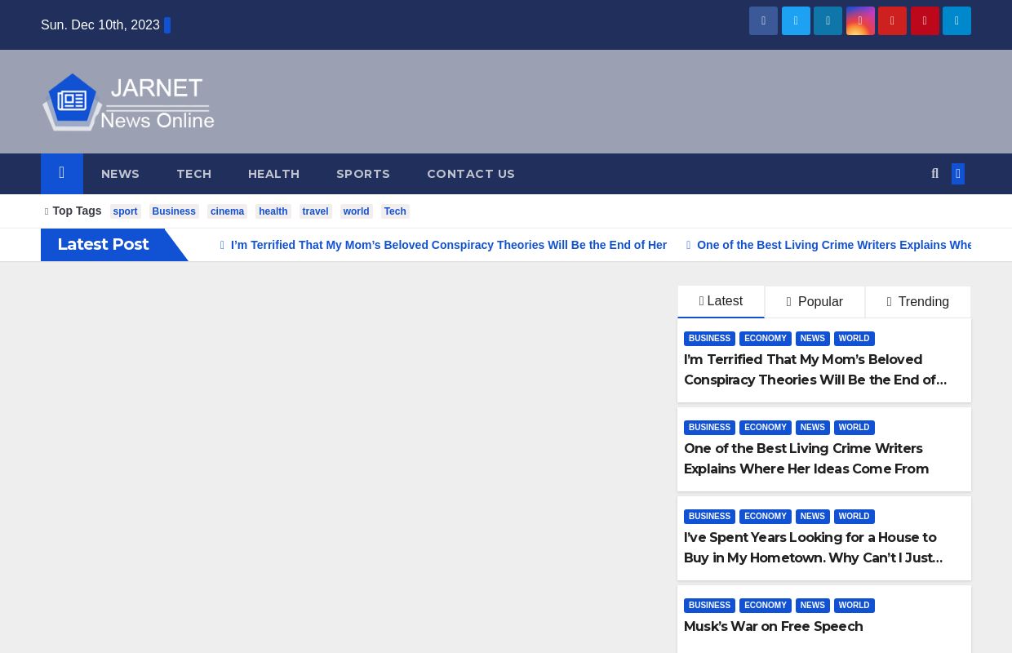Select the HEALTH navigation item
The image size is (1012, 653).
pyautogui.click(x=273, y=174)
